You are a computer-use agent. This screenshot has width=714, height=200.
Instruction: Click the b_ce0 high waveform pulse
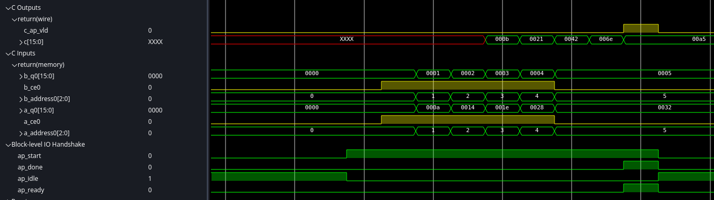tap(468, 85)
